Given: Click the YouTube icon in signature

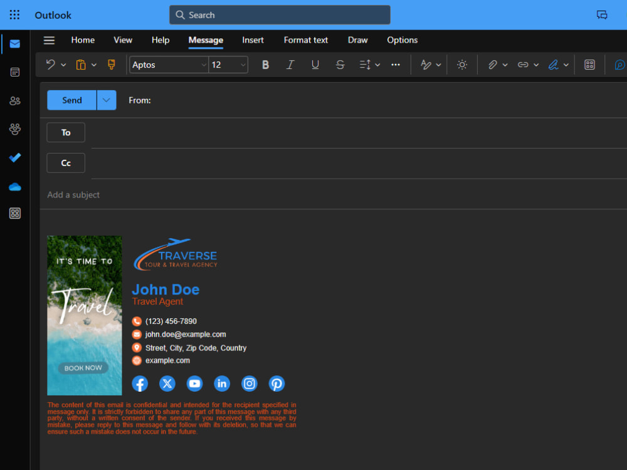Looking at the screenshot, I should click(195, 384).
